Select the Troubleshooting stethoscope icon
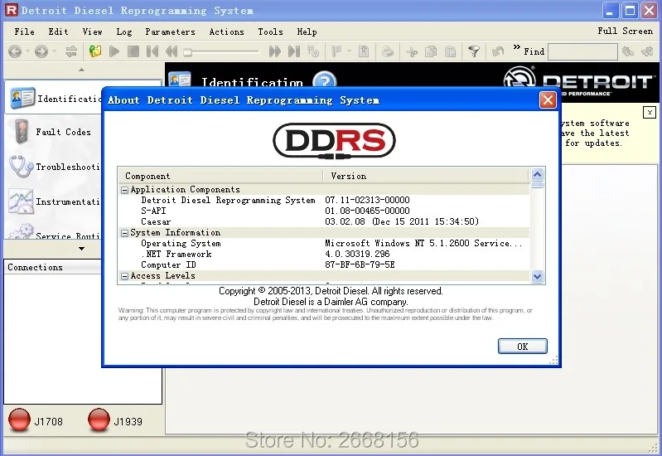 21,167
